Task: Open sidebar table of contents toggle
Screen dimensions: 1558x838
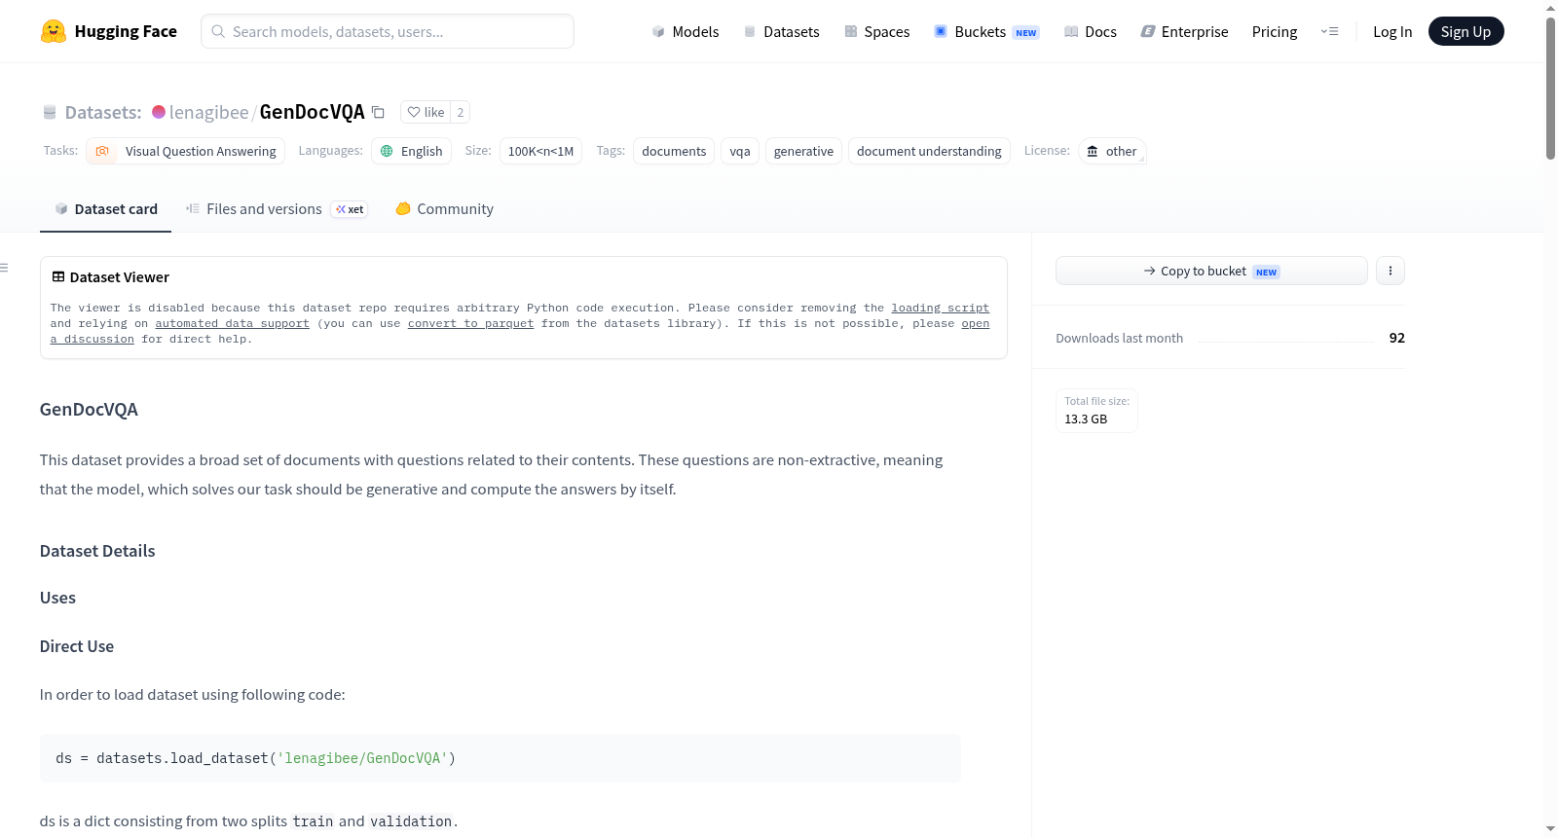Action: tap(5, 268)
